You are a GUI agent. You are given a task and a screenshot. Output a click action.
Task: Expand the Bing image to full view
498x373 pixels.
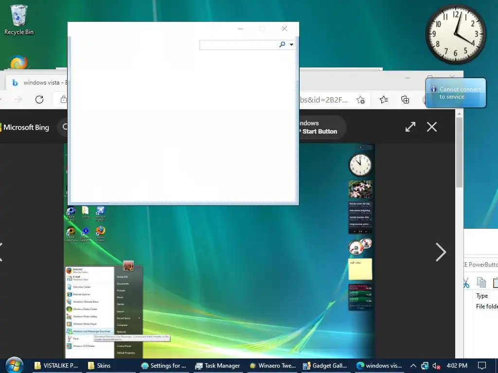pyautogui.click(x=410, y=127)
